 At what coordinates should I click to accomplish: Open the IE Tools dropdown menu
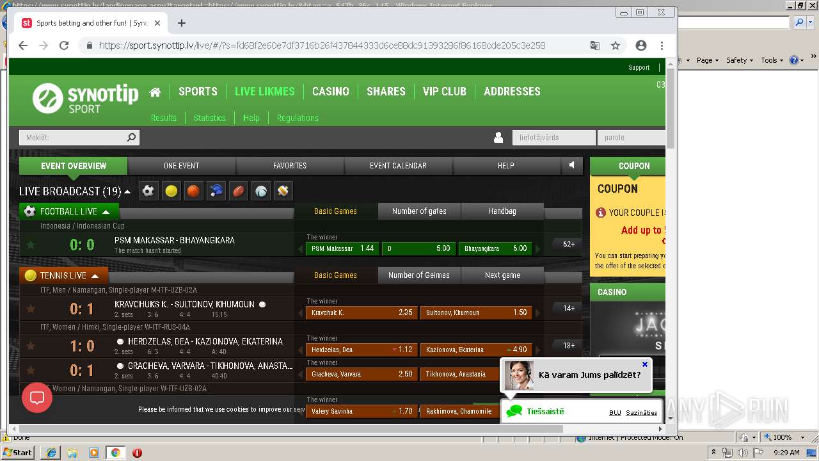pos(772,60)
